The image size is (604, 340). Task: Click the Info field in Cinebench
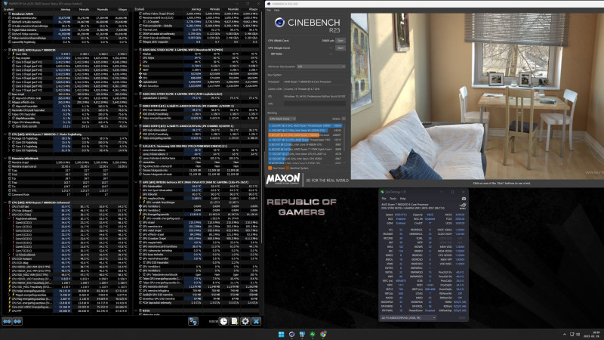coord(315,104)
